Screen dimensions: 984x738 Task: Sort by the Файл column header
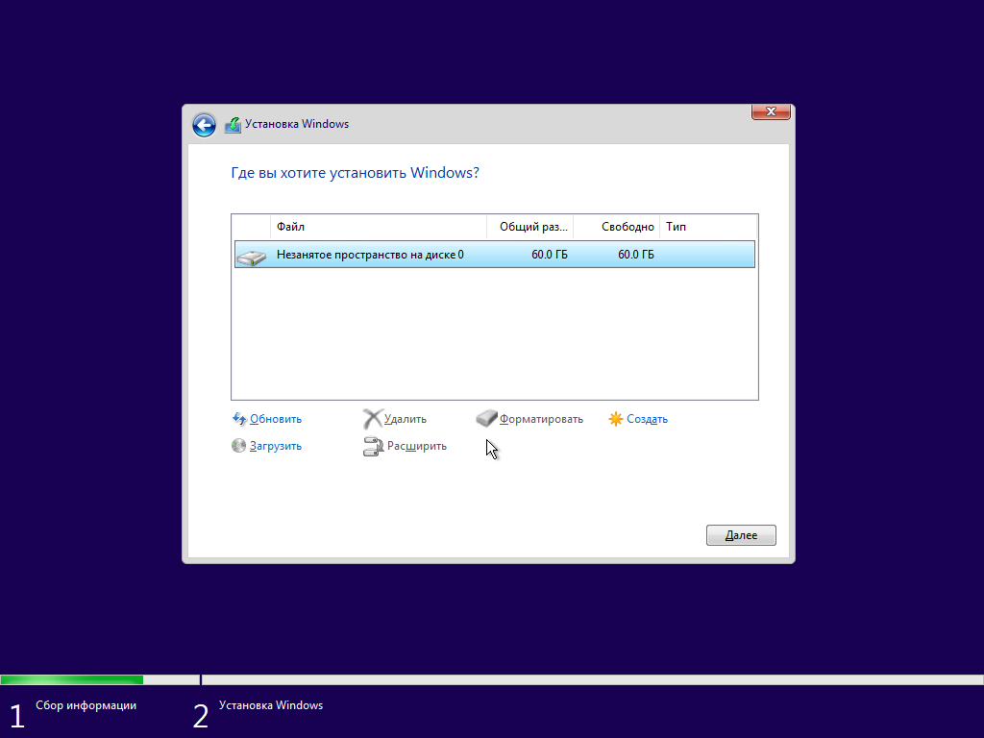379,227
